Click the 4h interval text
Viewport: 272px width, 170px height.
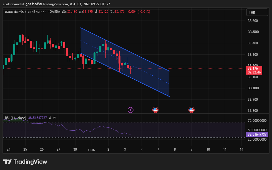click(x=45, y=12)
